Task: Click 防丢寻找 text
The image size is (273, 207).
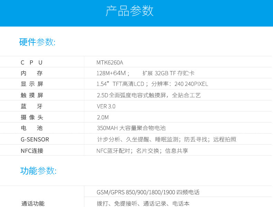Action: (x=196, y=139)
